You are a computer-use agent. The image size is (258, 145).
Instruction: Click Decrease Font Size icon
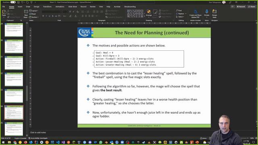(x=73, y=12)
